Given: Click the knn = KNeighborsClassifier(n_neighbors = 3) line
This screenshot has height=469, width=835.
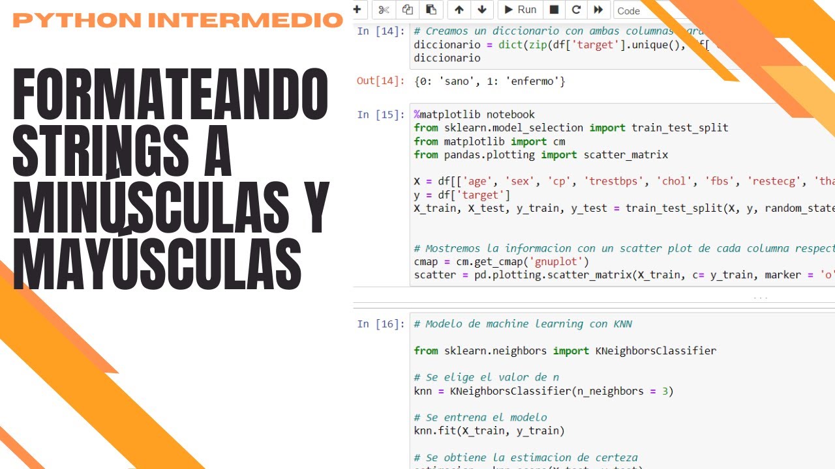Looking at the screenshot, I should point(543,391).
